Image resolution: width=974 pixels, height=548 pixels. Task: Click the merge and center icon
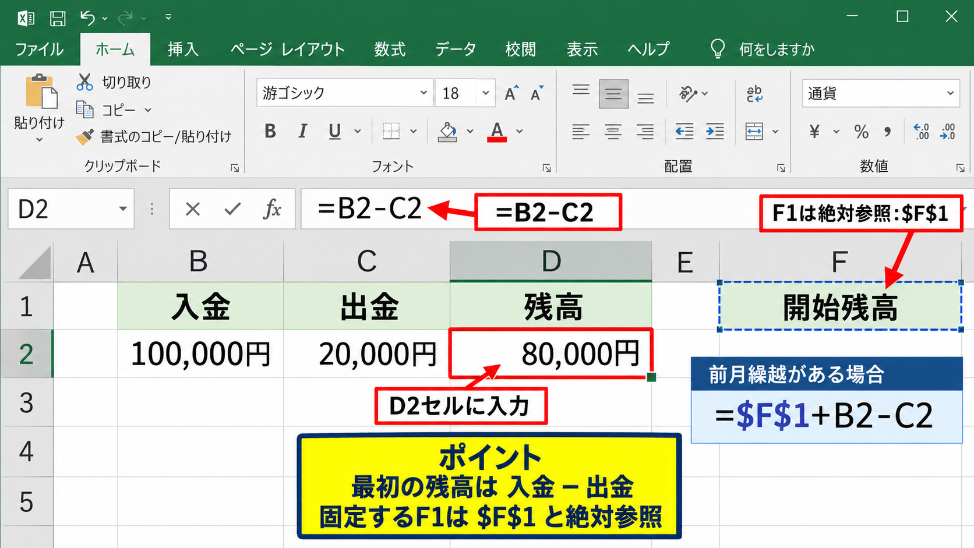(754, 132)
